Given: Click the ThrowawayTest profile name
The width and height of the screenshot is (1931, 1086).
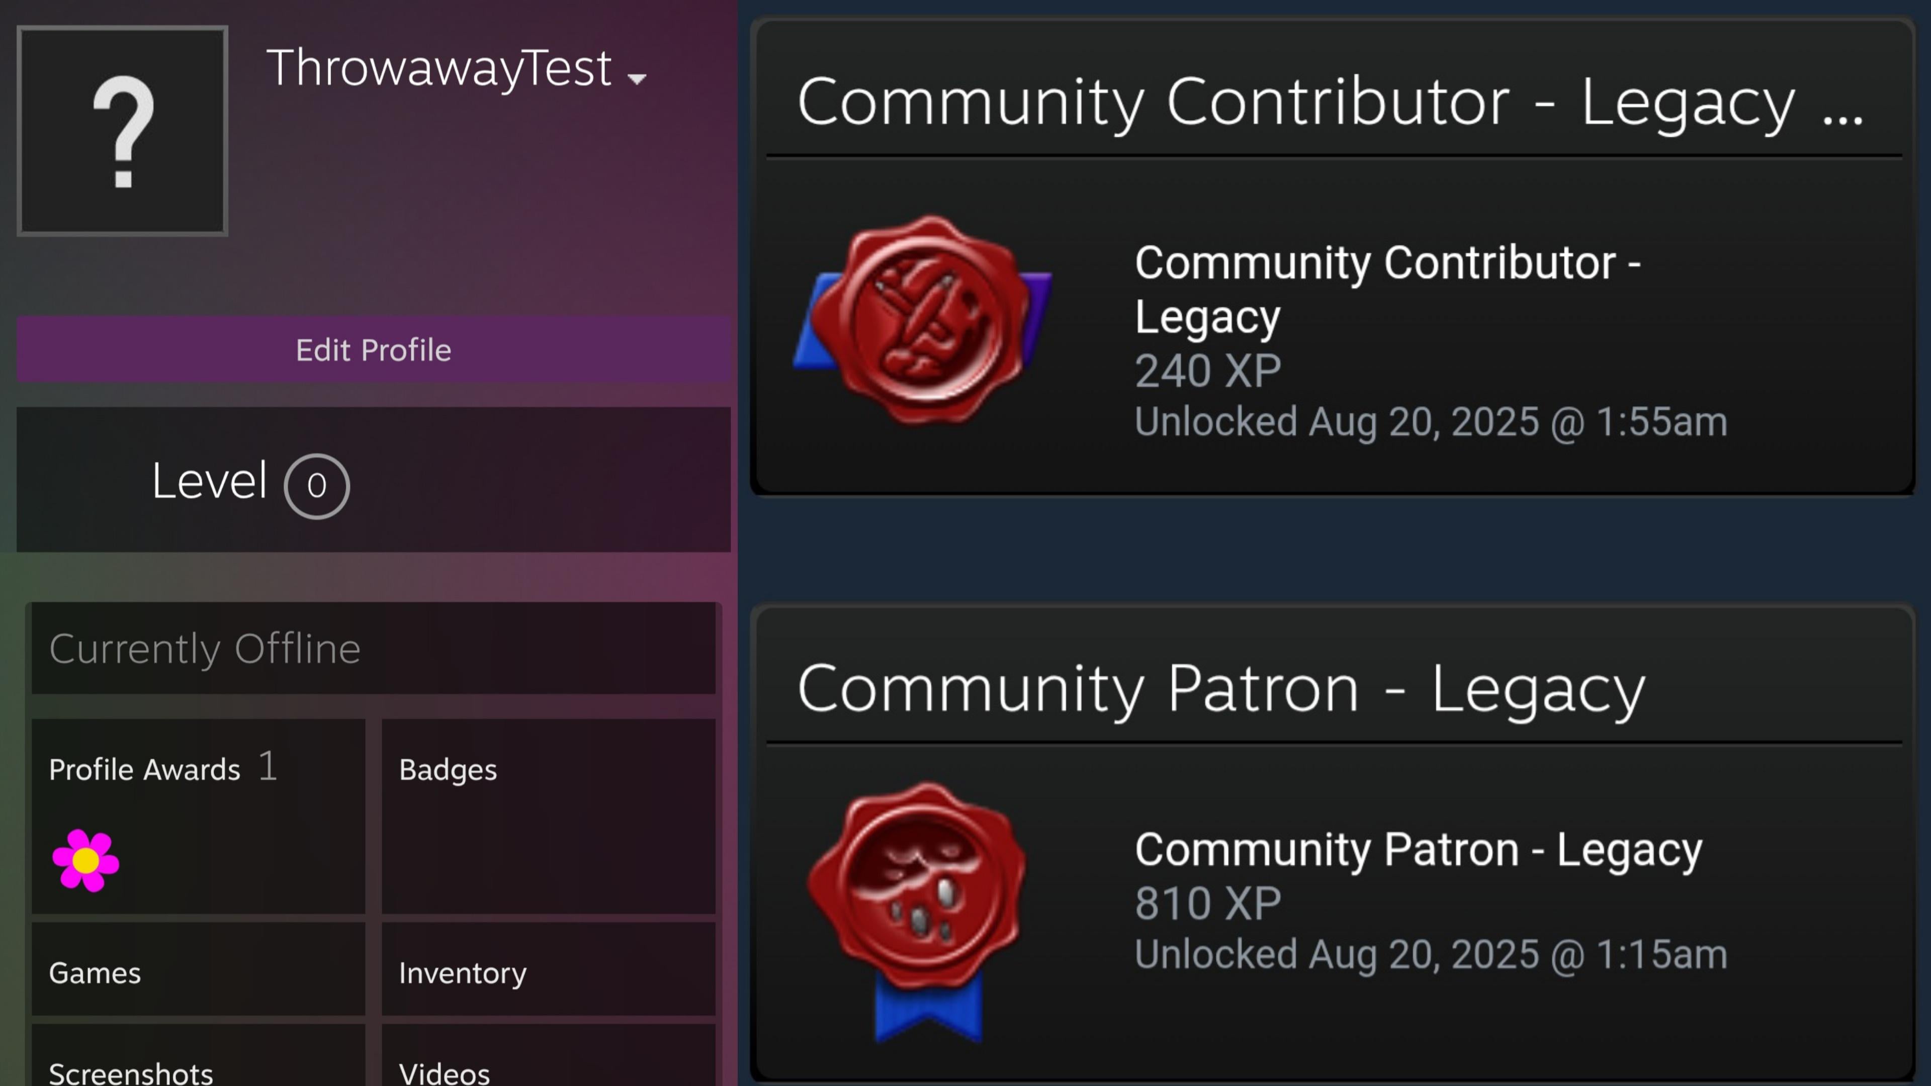Looking at the screenshot, I should (x=438, y=68).
